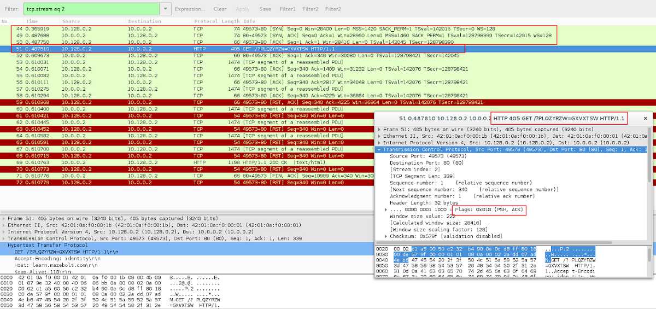
Task: Clear the display filter
Action: 220,9
